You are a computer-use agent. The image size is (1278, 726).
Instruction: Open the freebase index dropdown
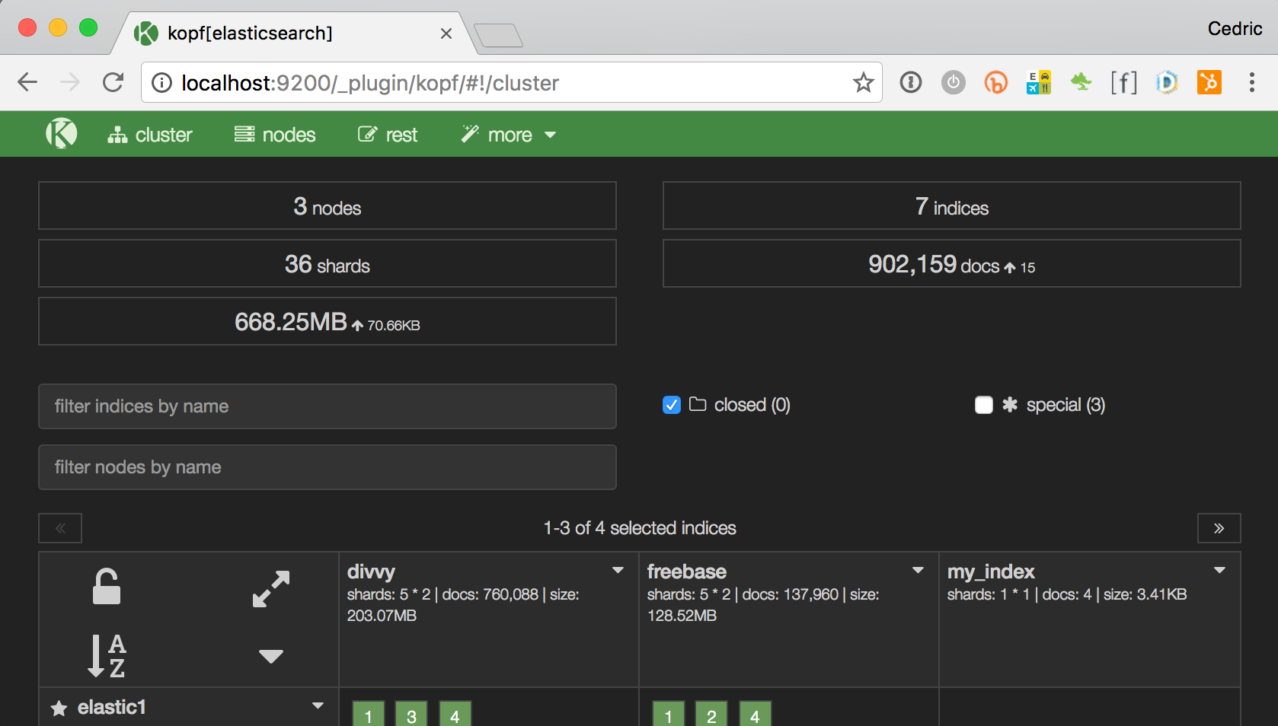click(x=919, y=570)
